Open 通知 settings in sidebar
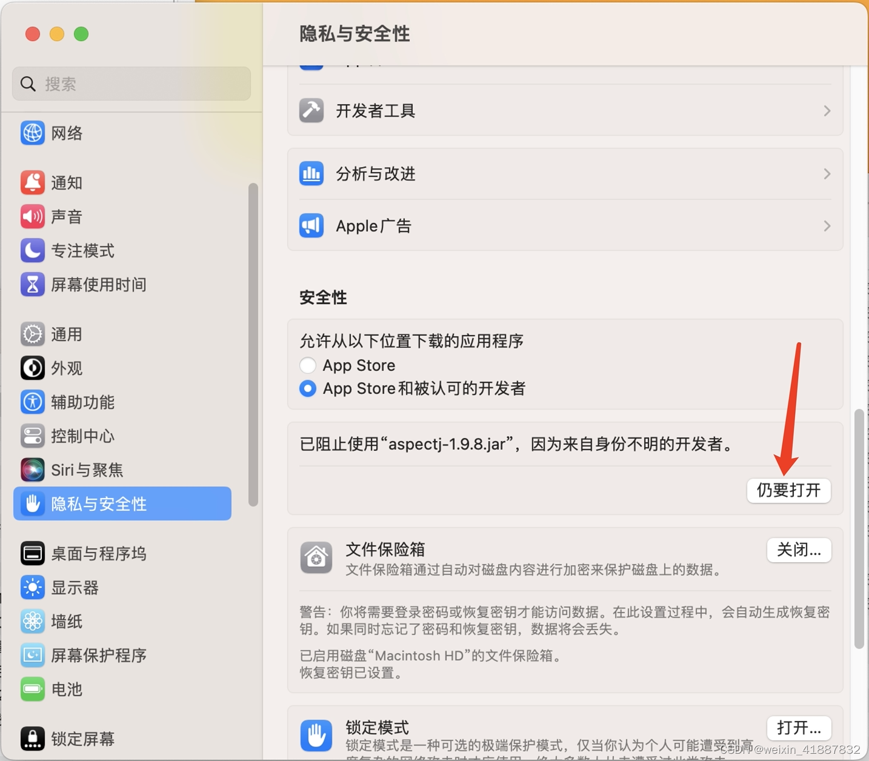The image size is (869, 761). (122, 182)
